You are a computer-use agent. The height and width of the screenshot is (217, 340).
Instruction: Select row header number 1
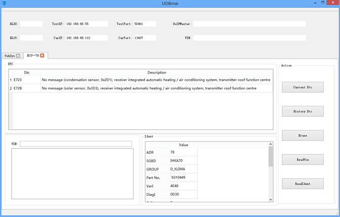click(11, 80)
